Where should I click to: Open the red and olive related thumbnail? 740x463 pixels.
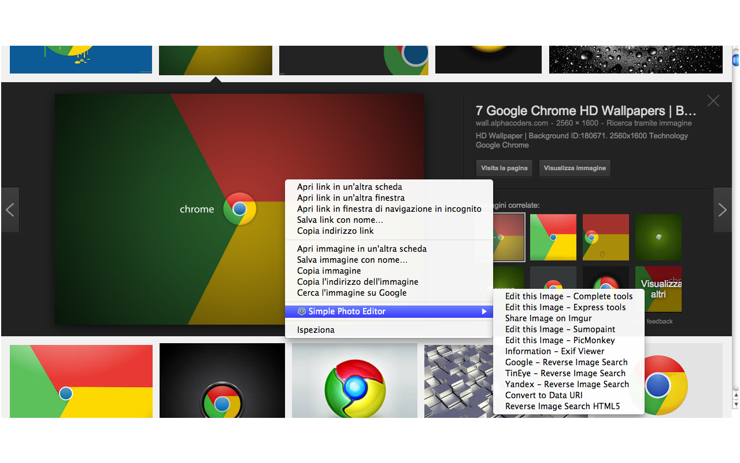point(606,237)
